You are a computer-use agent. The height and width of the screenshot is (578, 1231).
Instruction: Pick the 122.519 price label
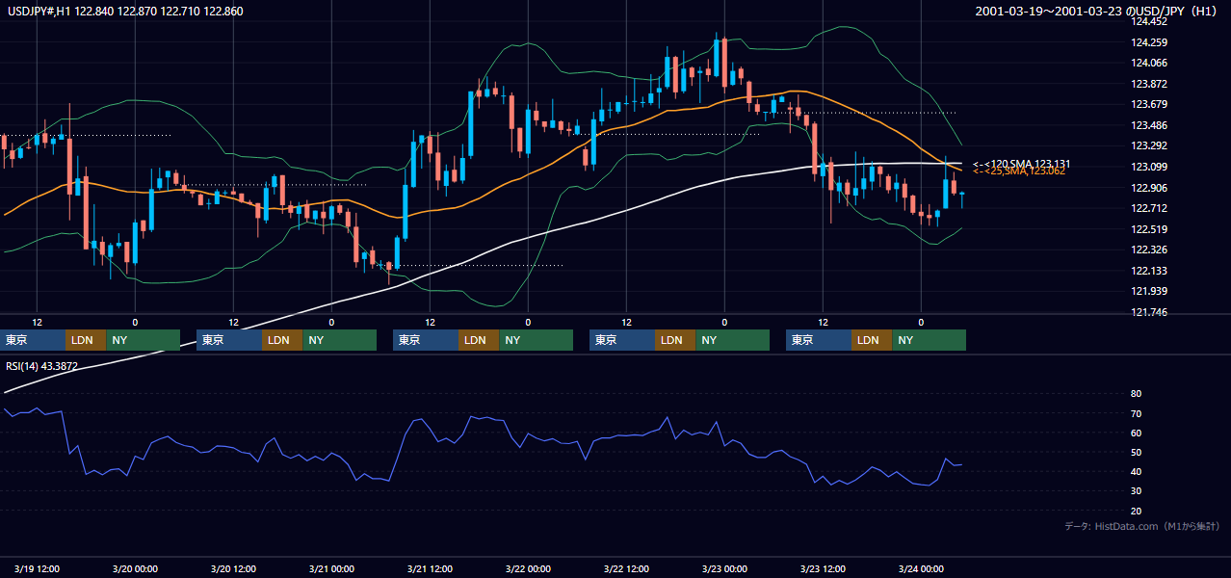coord(1150,229)
